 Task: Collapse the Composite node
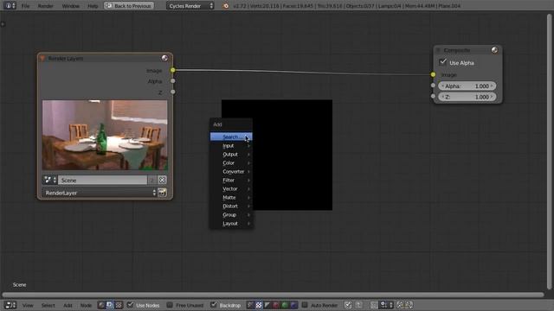pyautogui.click(x=439, y=50)
